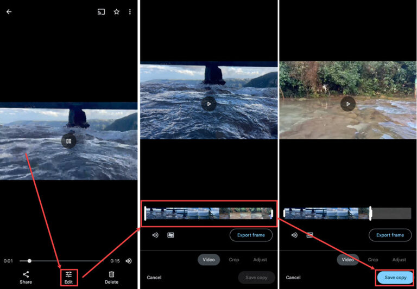
Task: Toggle audio mute in the right editor screen
Action: pyautogui.click(x=294, y=235)
